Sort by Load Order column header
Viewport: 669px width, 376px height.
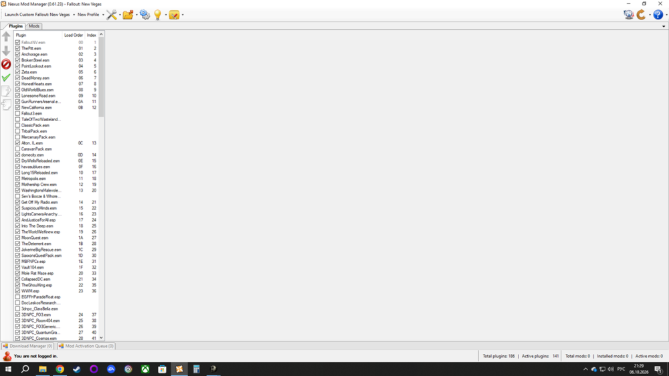tap(74, 35)
